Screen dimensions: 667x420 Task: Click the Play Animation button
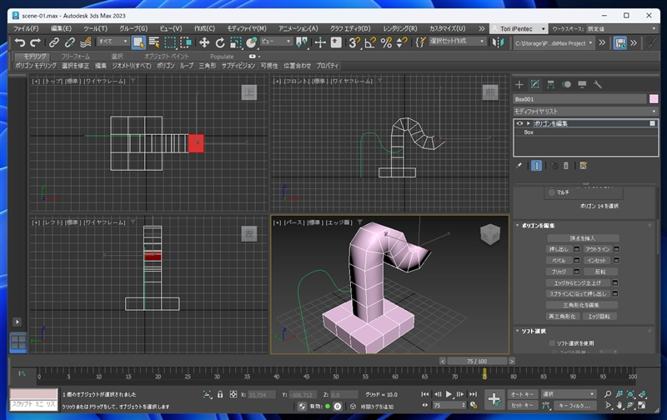(449, 394)
